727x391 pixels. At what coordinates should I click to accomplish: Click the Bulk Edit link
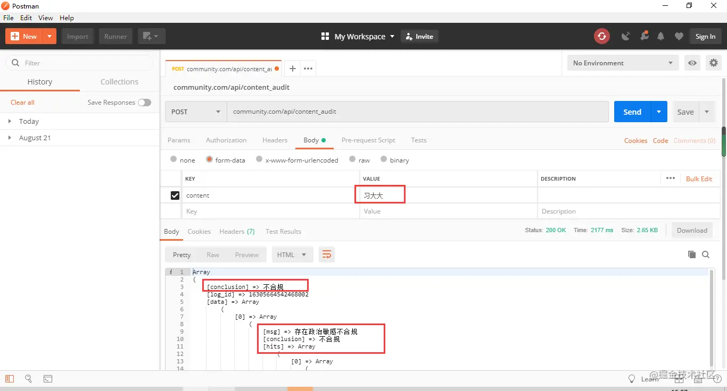click(x=699, y=178)
